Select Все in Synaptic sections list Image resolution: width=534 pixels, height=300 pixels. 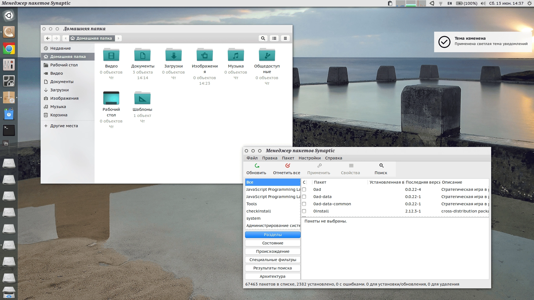click(x=273, y=182)
